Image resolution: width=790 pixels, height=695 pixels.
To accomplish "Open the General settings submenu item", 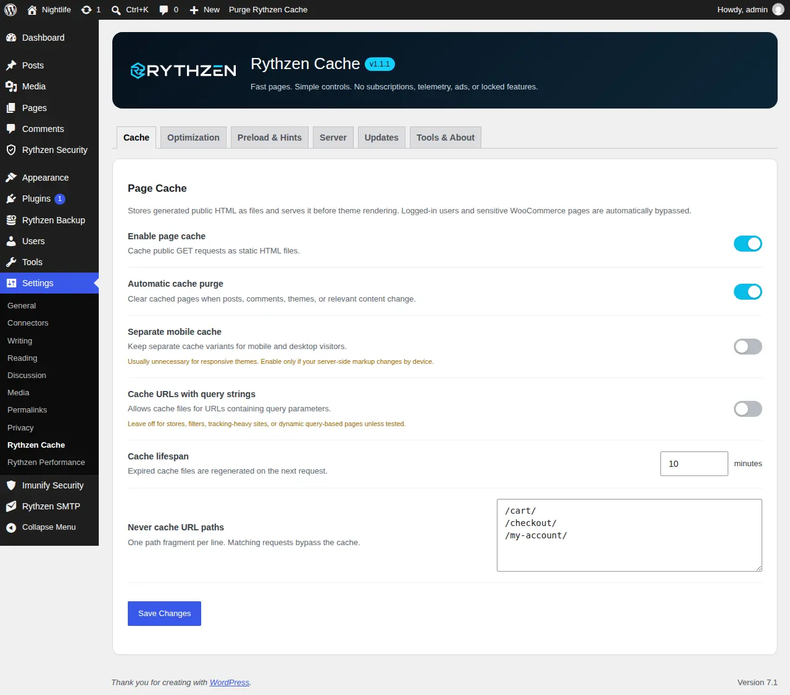I will click(22, 305).
